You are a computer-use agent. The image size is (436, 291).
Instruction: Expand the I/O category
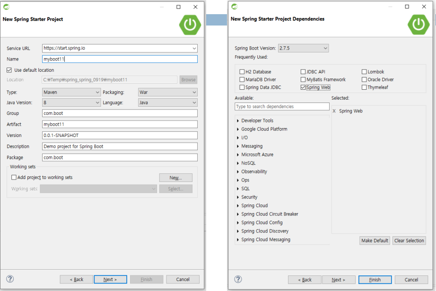(x=238, y=137)
